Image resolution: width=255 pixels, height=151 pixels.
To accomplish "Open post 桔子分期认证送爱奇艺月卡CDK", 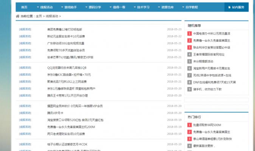I will pos(67,145).
